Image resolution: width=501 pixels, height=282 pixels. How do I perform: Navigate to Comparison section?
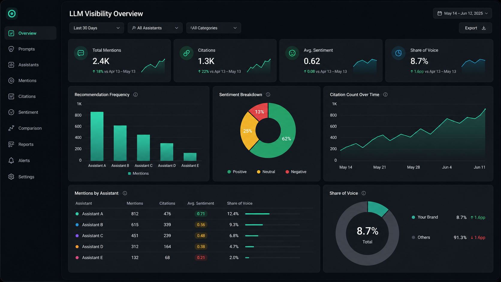[30, 128]
